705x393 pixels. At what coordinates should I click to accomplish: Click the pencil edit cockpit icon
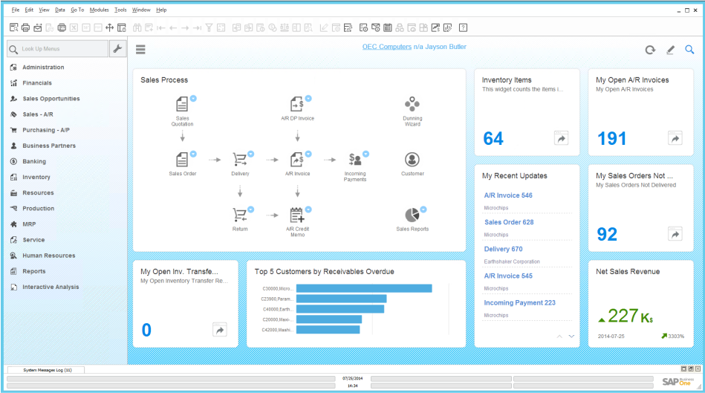[x=670, y=50]
